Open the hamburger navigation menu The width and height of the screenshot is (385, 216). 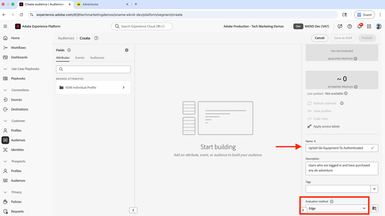point(5,26)
